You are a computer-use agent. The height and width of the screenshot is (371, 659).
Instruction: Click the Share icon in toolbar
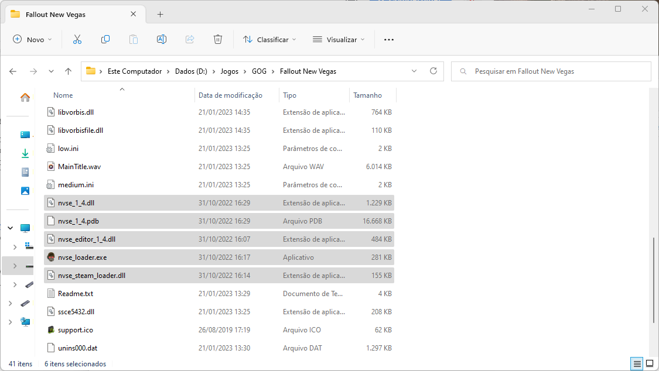pos(190,39)
